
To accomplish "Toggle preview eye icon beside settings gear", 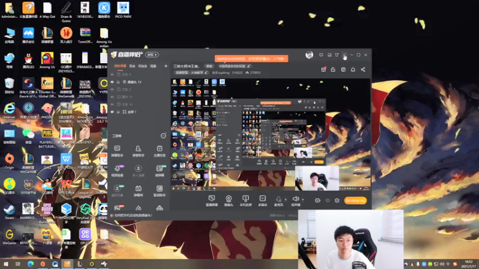I will click(x=328, y=200).
